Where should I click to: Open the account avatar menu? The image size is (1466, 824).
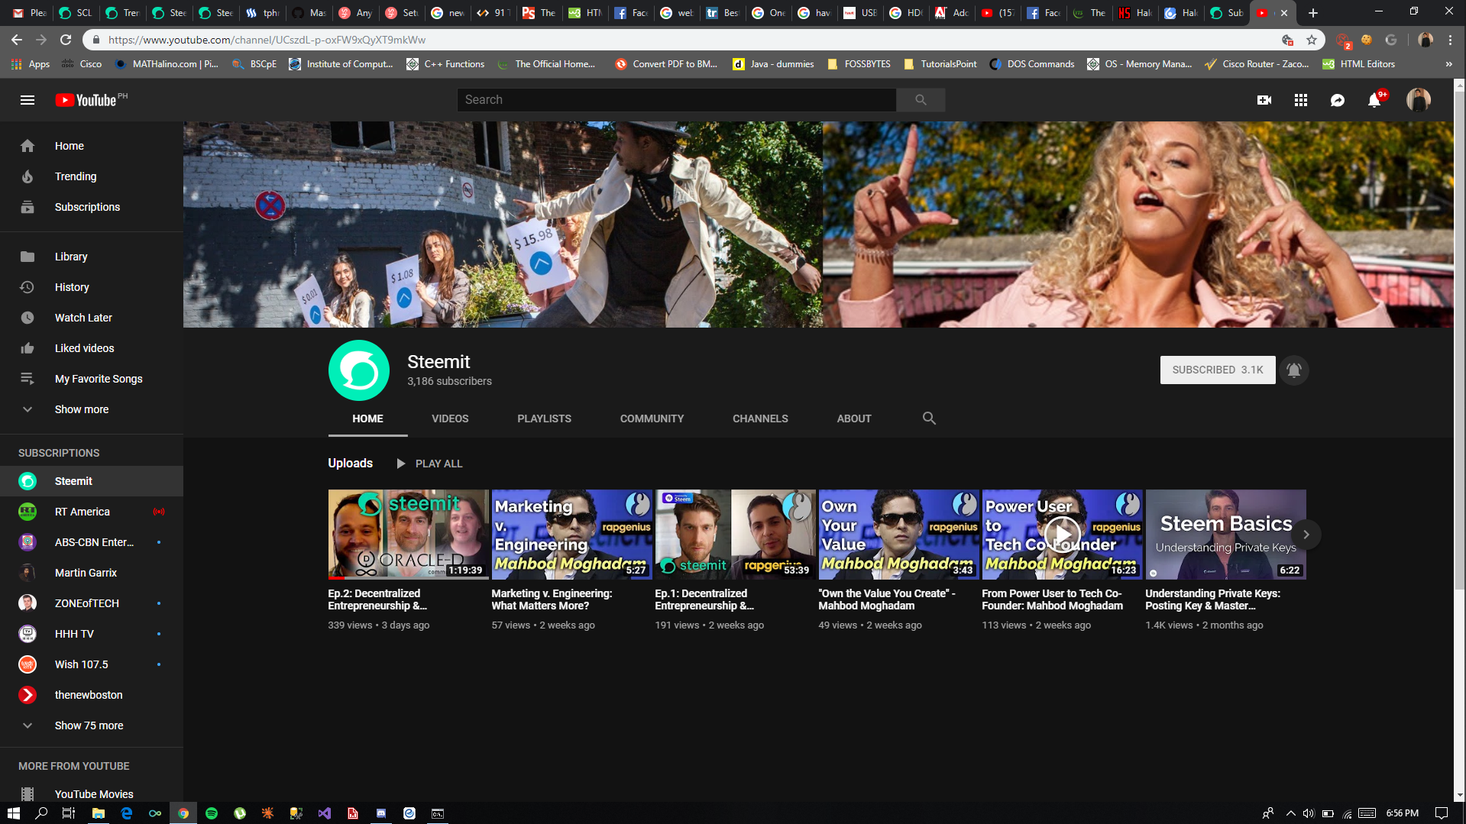(1419, 100)
